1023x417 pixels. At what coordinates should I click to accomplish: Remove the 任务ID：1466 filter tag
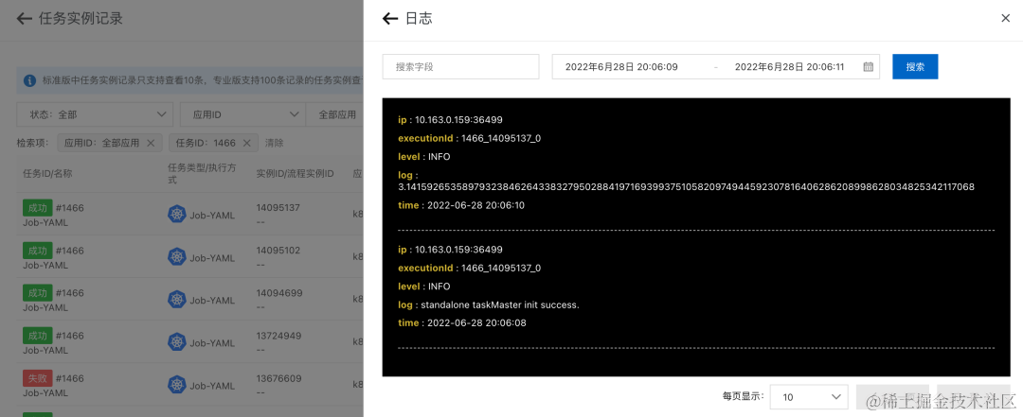pos(246,143)
